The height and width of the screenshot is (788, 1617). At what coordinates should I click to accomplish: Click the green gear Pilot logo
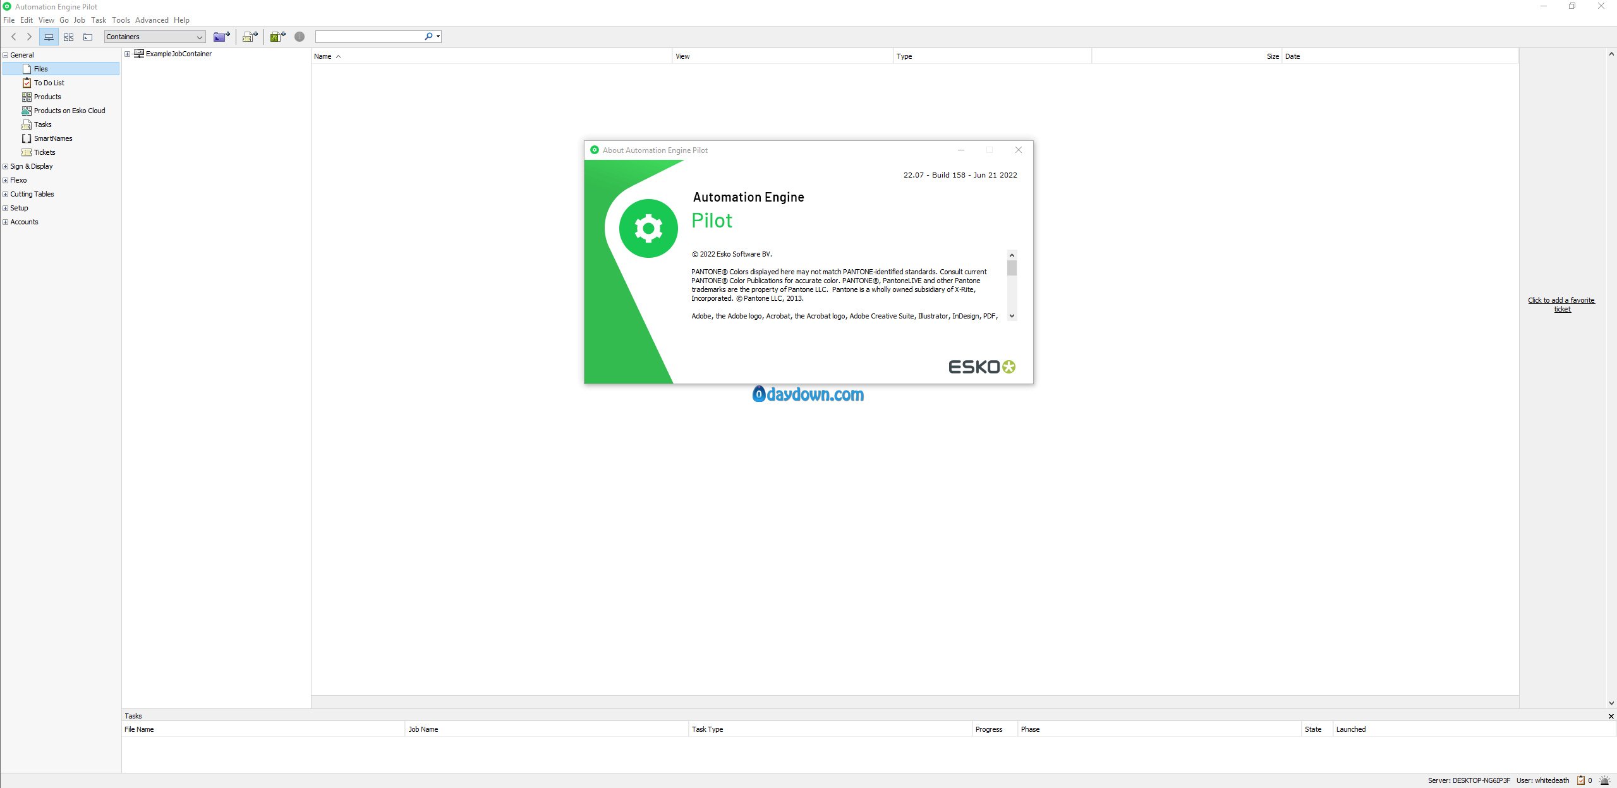coord(648,228)
